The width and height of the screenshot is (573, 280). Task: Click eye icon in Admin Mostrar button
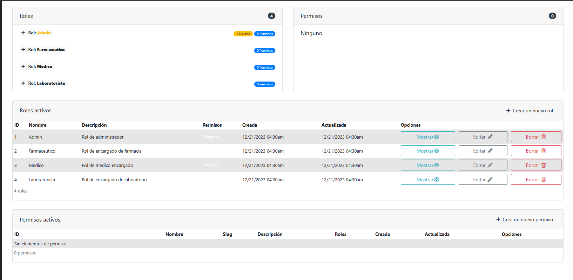[x=437, y=137]
